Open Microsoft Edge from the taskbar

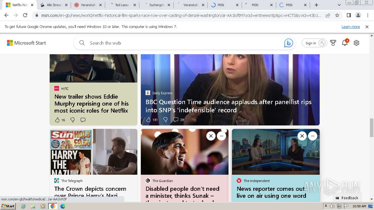pos(63,206)
